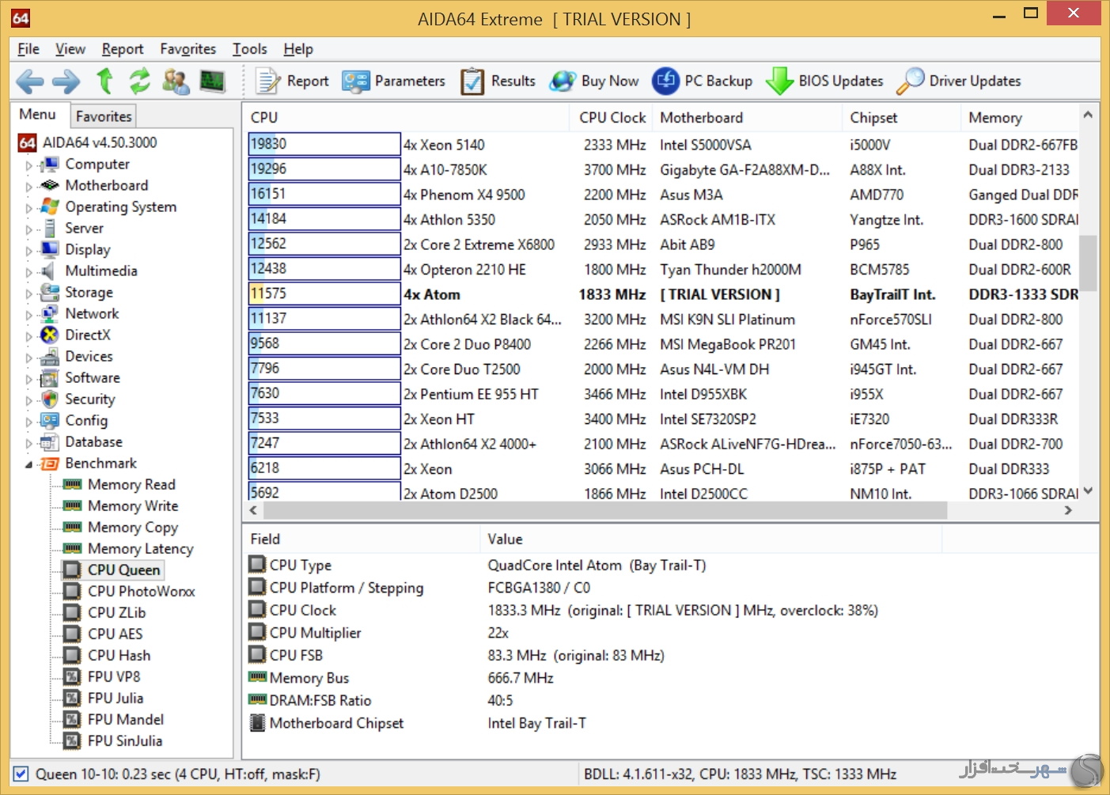Open benchmark Results

(498, 81)
